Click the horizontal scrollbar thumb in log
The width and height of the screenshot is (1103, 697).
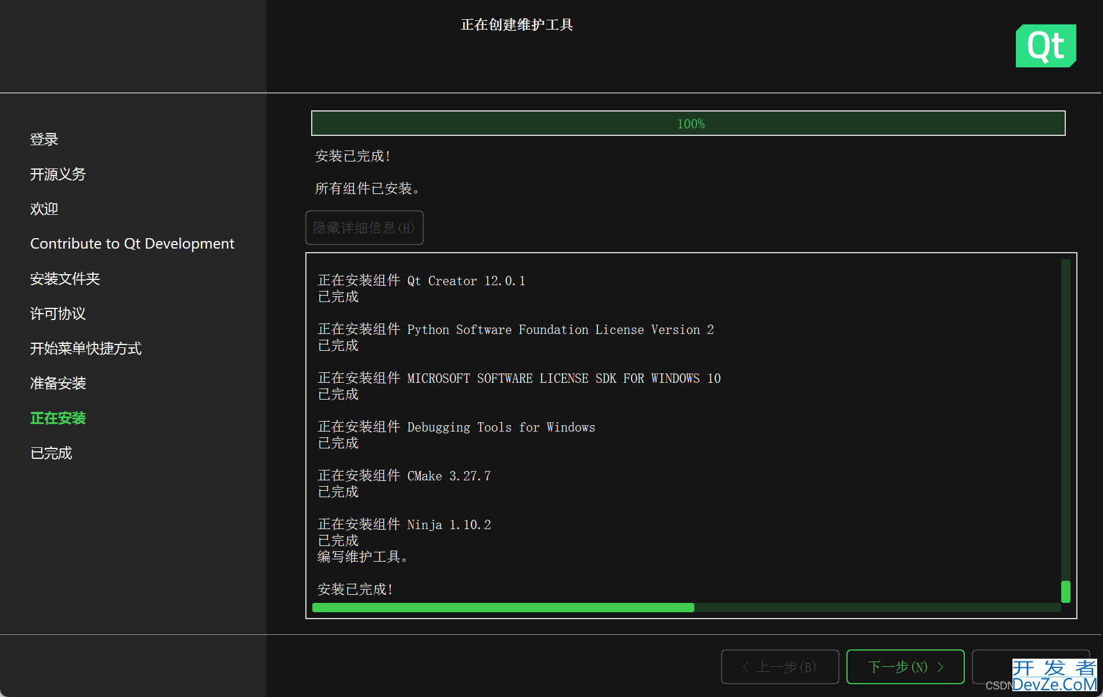(503, 608)
